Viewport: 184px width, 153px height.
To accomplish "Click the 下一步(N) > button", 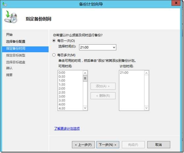I will [108, 145].
